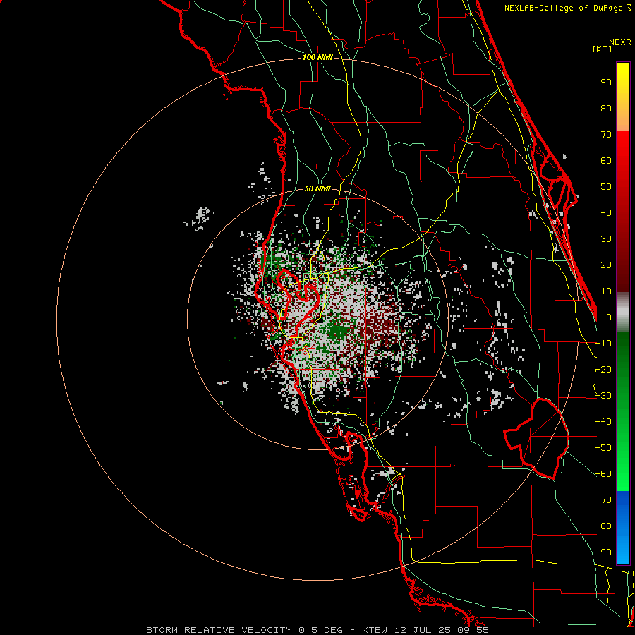Click the -40 knot scale label
The height and width of the screenshot is (635, 635).
pyautogui.click(x=603, y=422)
